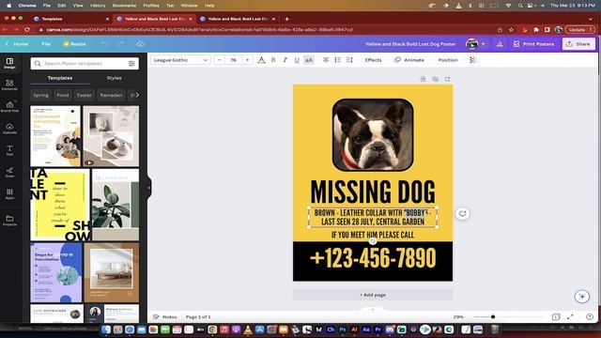Viewport: 601px width, 338px height.
Task: Open the letter and line spacing options
Action: (349, 60)
